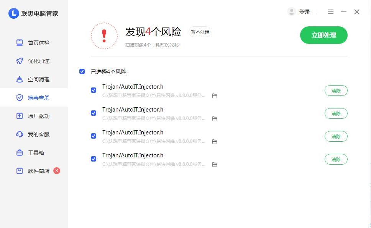The height and width of the screenshot is (228, 371).
Task: Switch to 空间清理 section
Action: pos(34,79)
